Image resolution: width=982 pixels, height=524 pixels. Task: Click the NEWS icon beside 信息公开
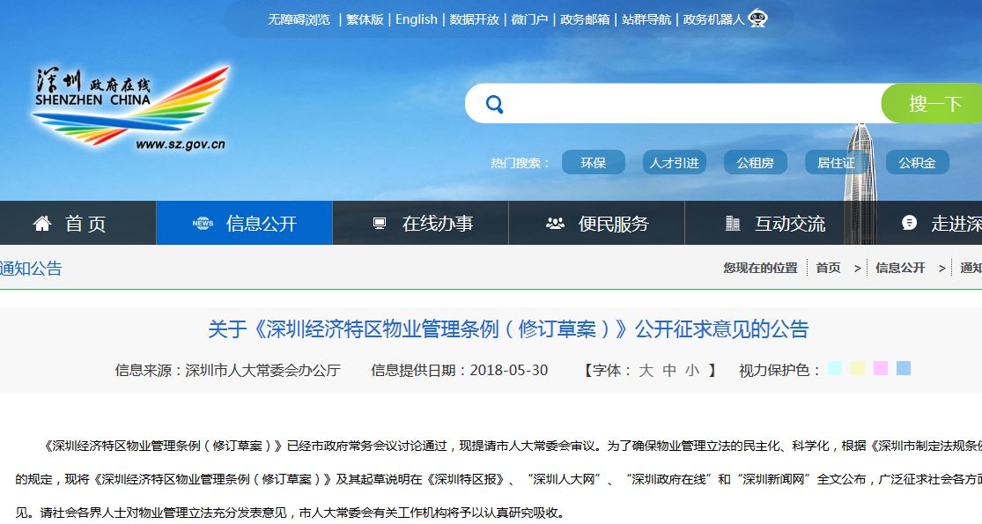tap(204, 223)
